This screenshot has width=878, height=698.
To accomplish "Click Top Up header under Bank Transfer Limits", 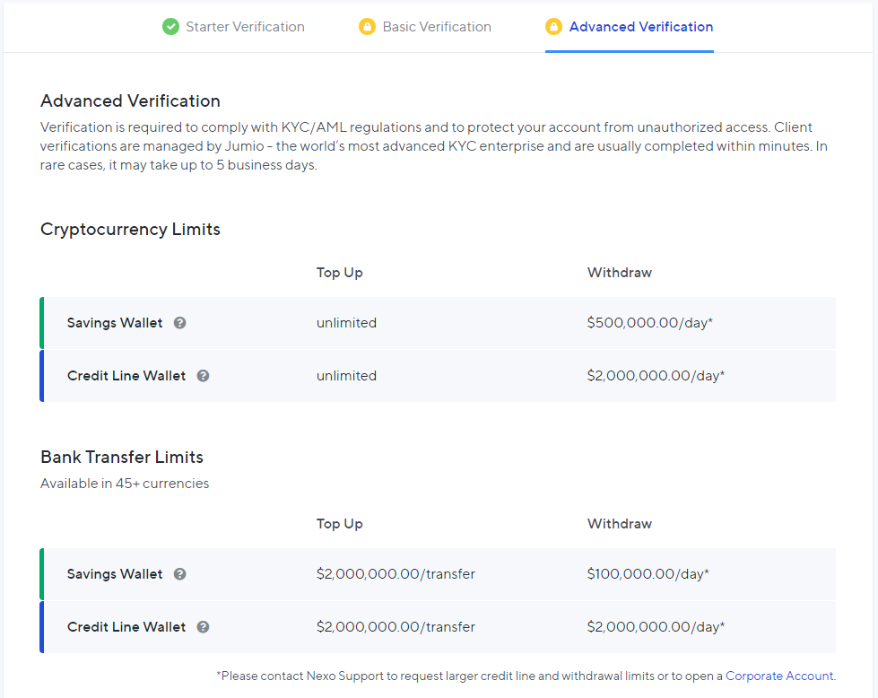I will pos(339,524).
